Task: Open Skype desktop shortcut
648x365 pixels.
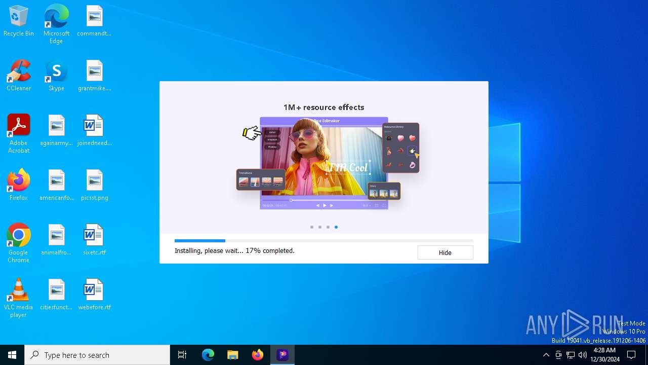Action: 56,76
